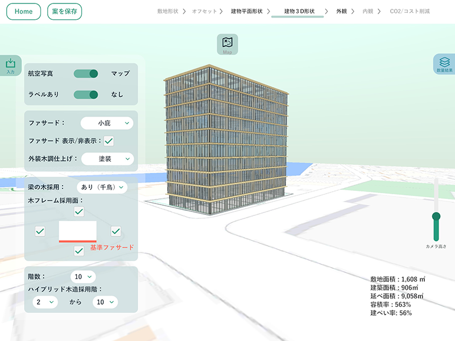Go to the 建物平面形状 step

pyautogui.click(x=247, y=11)
